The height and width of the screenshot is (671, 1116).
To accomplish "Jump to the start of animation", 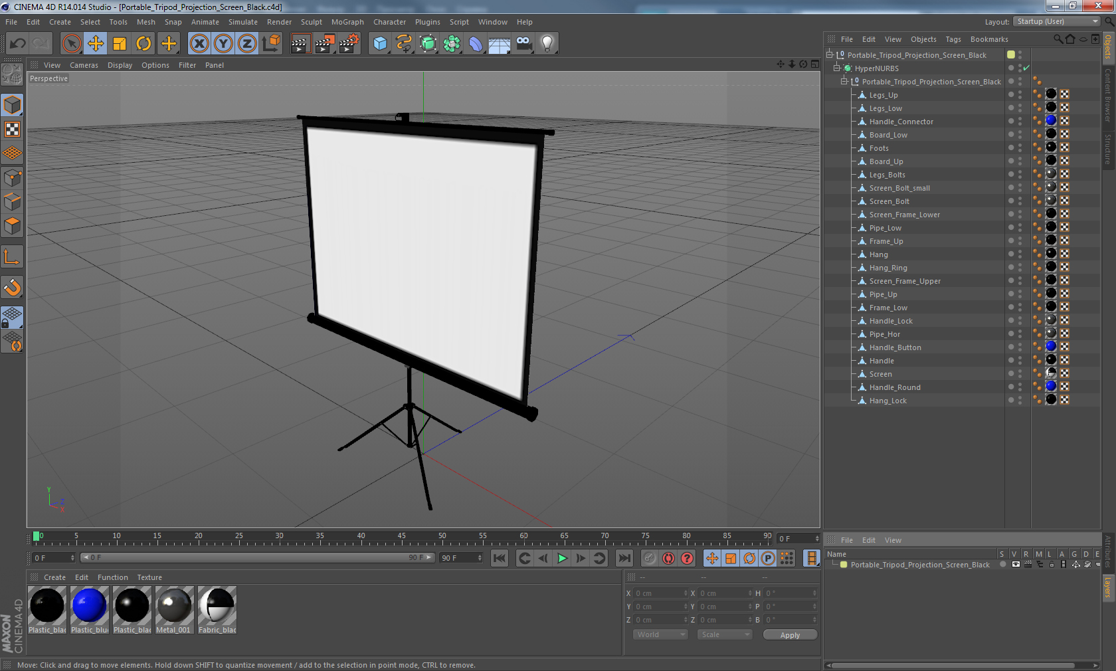I will point(500,558).
